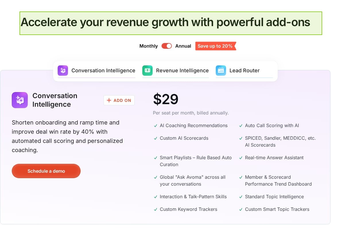Click the ADD ON button
The image size is (344, 247).
(x=119, y=100)
